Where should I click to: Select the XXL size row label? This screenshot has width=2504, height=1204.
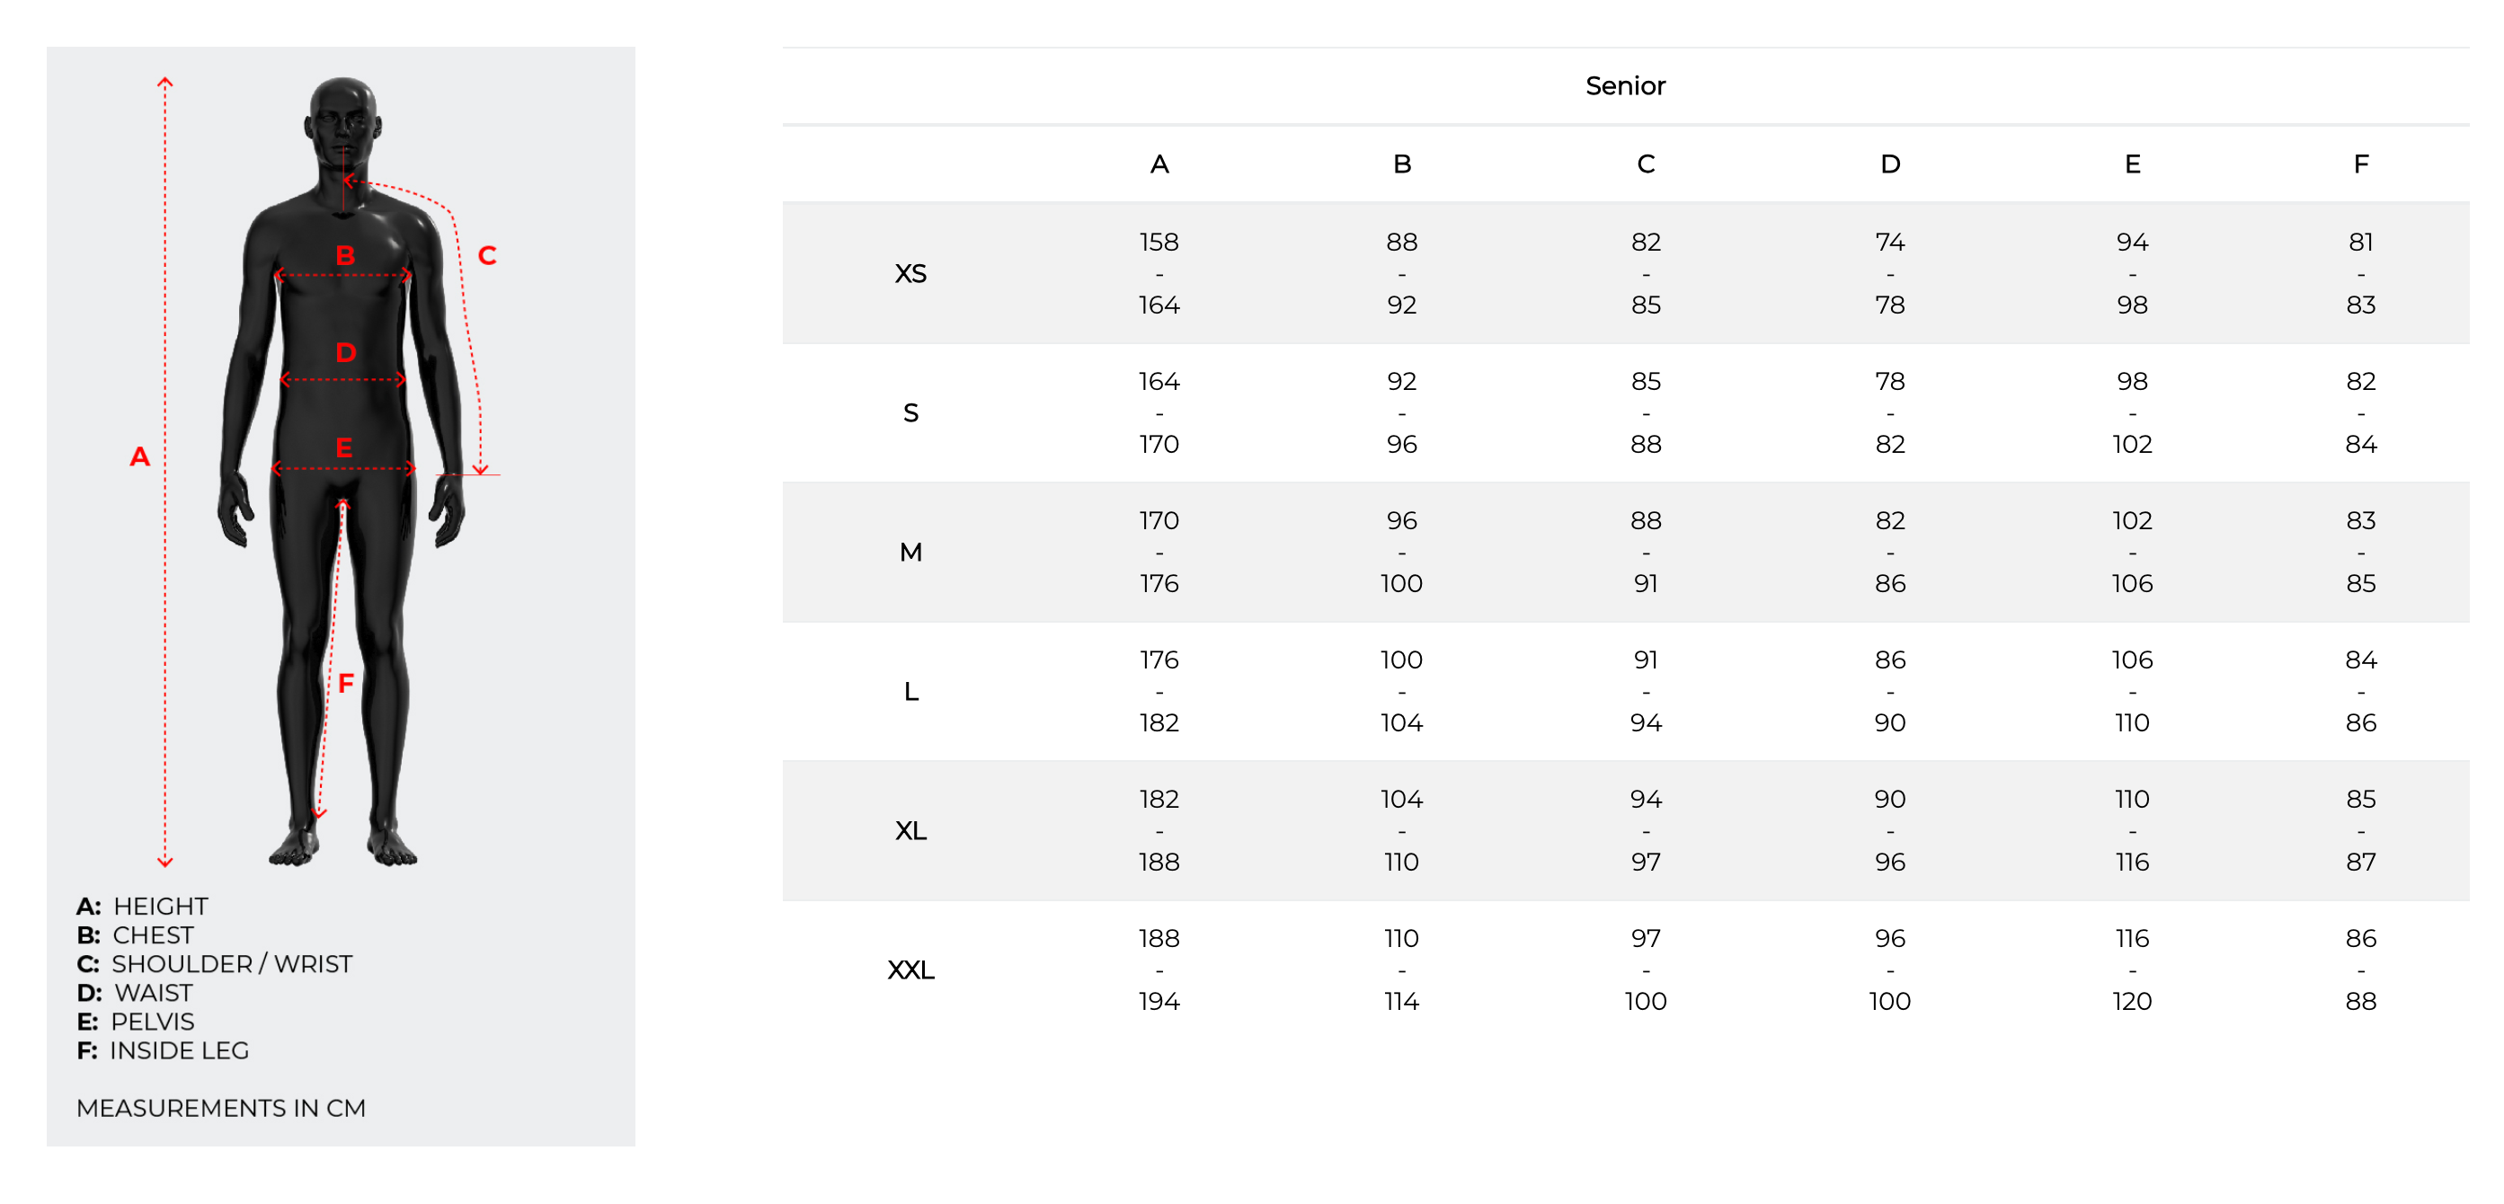click(x=910, y=969)
